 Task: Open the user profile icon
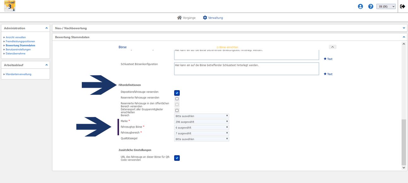point(360,6)
